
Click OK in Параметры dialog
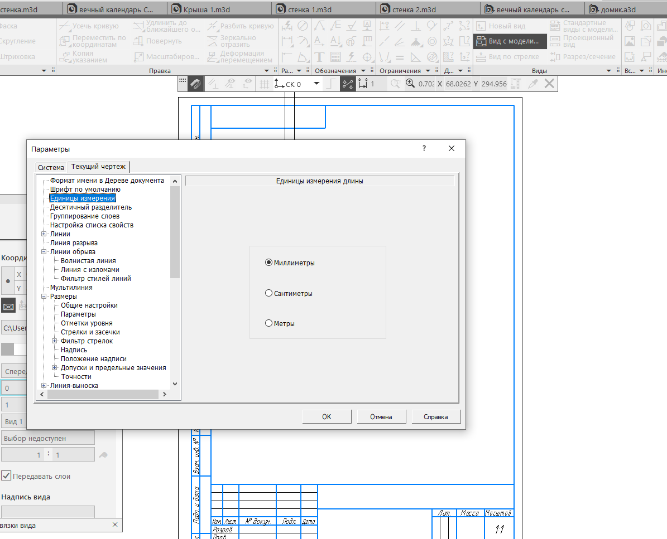(327, 417)
